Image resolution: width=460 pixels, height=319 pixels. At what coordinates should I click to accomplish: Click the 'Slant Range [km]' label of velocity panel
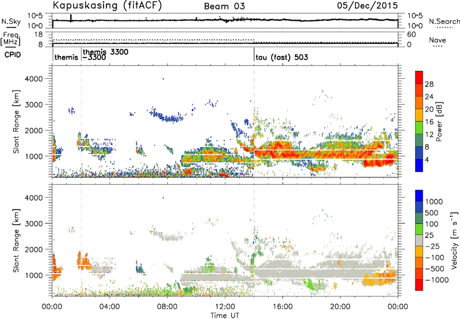[16, 240]
